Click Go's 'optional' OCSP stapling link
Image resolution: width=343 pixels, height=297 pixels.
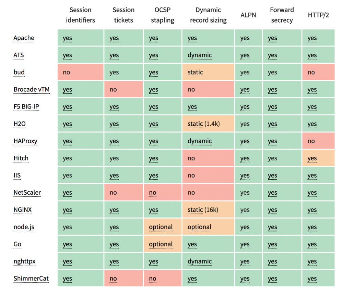point(161,244)
